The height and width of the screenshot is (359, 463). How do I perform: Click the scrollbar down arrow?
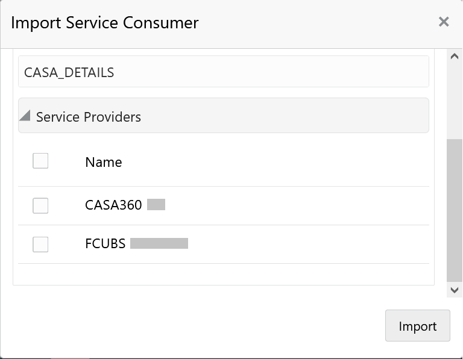[x=455, y=290]
